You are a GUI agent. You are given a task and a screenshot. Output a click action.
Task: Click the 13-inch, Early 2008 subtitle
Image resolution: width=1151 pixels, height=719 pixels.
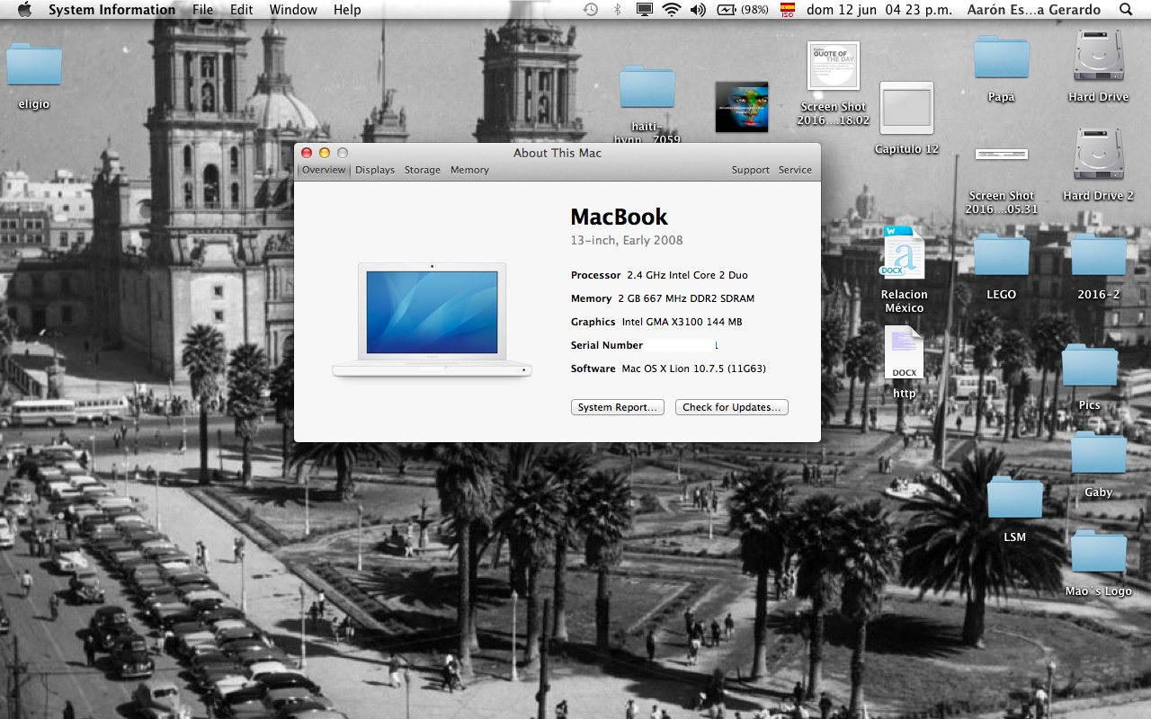click(627, 240)
